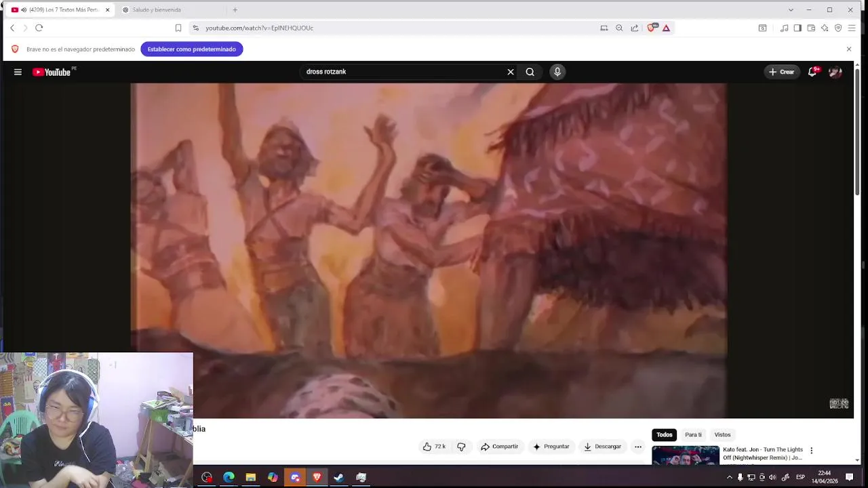Screen dimensions: 868x488
Task: Clear the 'dross rotzank' search text
Action: (x=511, y=72)
